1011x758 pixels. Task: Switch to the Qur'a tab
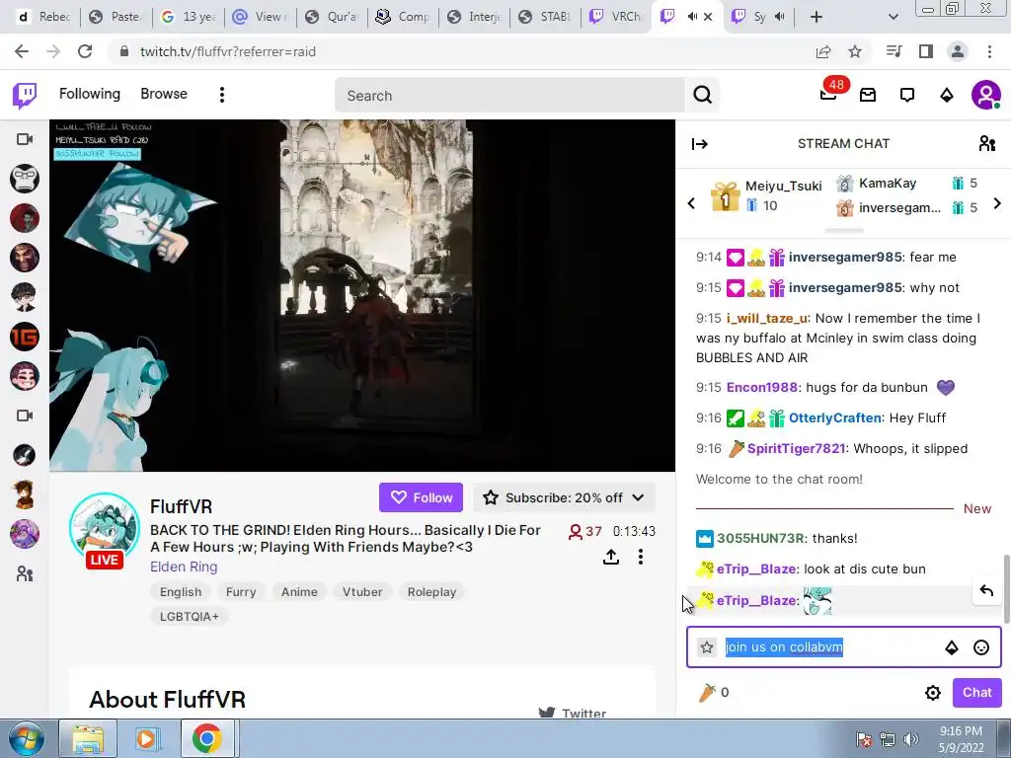tap(332, 17)
